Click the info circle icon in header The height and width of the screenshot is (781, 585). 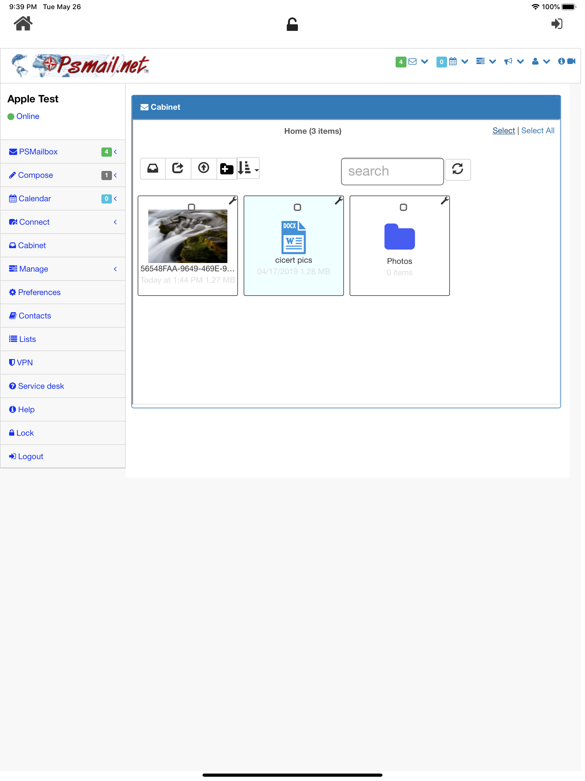pos(561,61)
